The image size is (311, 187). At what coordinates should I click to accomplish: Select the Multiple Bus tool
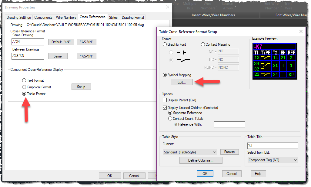(189, 6)
